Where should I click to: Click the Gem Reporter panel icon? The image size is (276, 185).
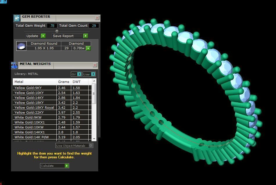[x=17, y=18]
